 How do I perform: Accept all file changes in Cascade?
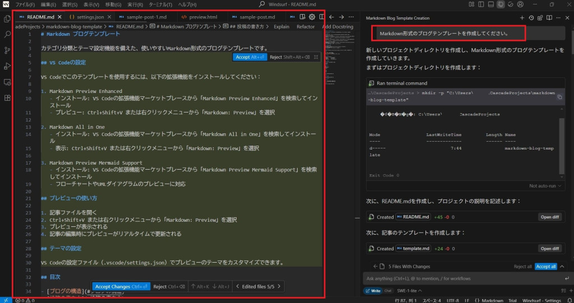(x=546, y=267)
